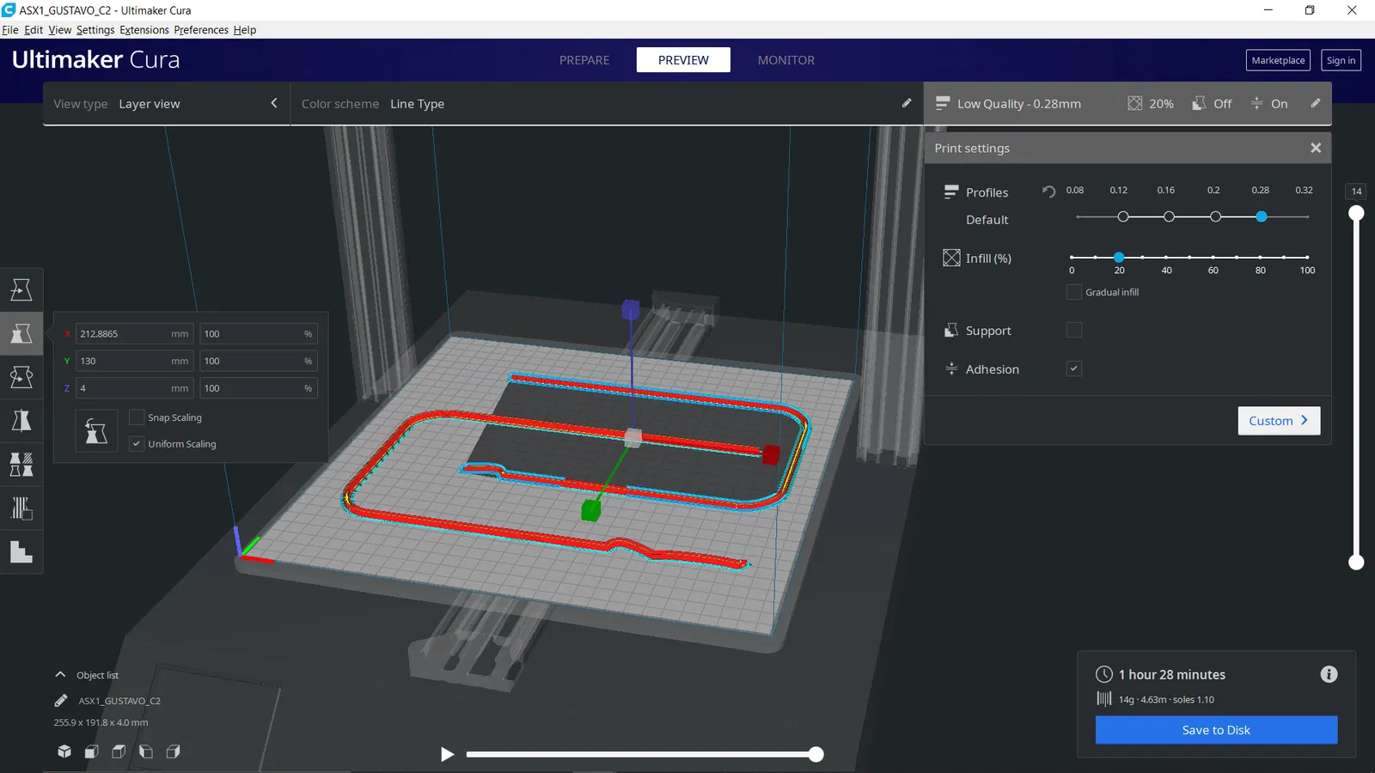Screen dimensions: 1375x773
Task: Click the infill percentage slider handle
Action: click(x=1119, y=257)
